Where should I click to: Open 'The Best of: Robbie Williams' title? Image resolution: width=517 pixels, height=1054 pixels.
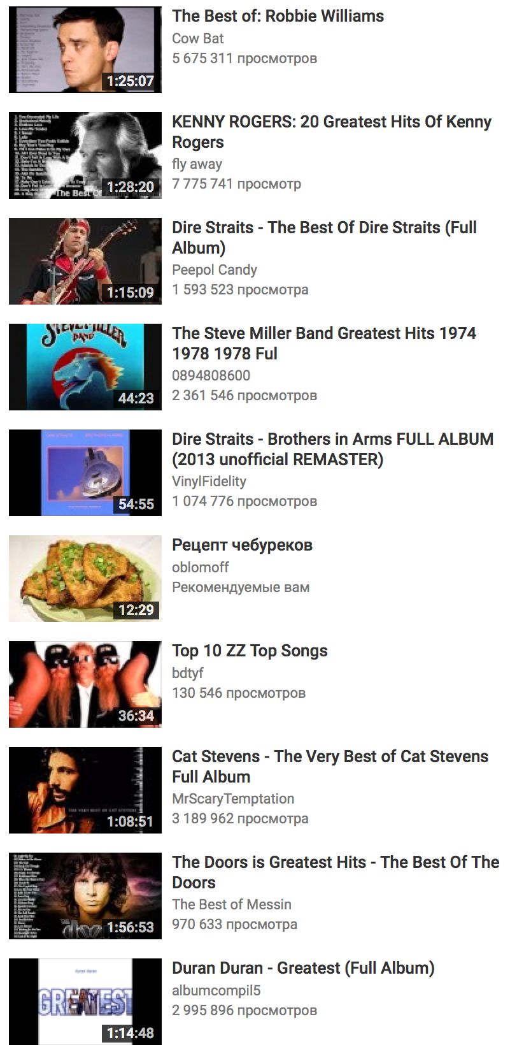(278, 16)
